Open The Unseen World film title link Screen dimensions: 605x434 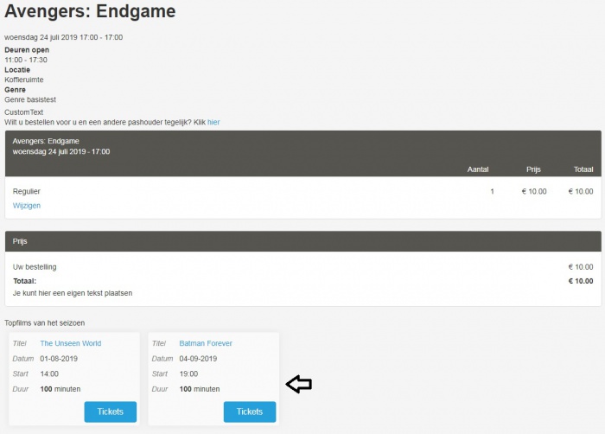(x=71, y=343)
